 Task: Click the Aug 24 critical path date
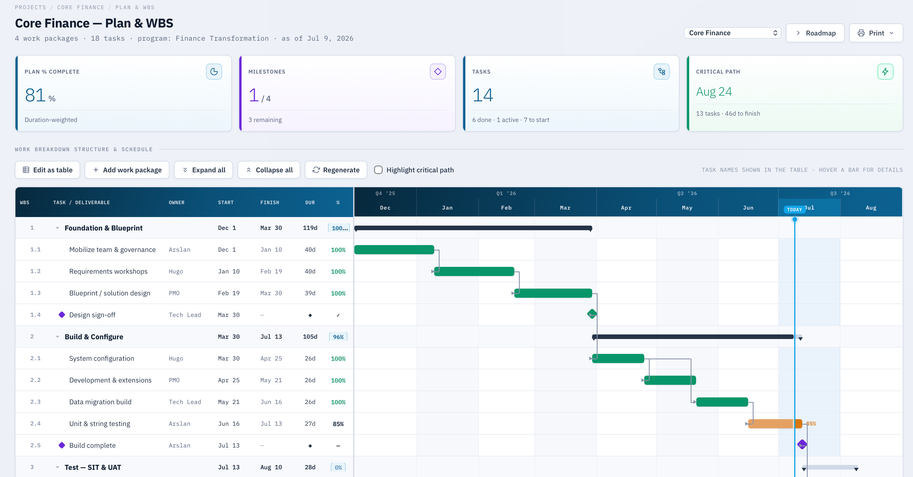[714, 92]
